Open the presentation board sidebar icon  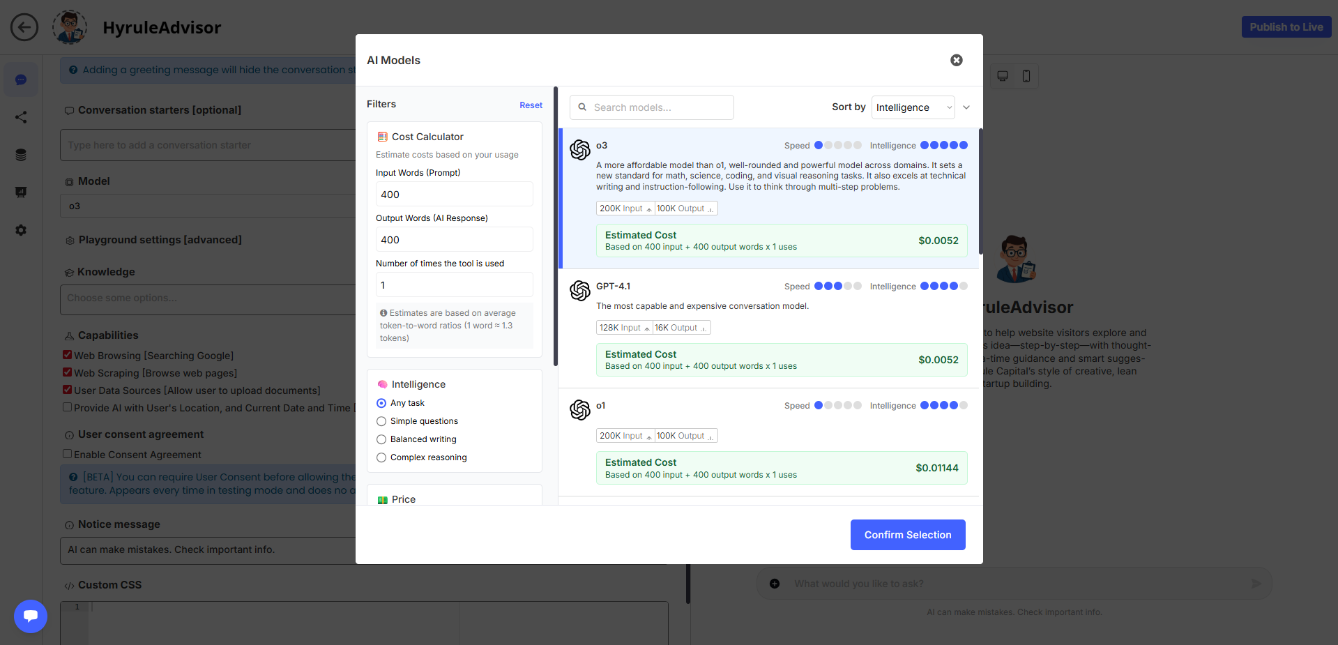pyautogui.click(x=21, y=192)
